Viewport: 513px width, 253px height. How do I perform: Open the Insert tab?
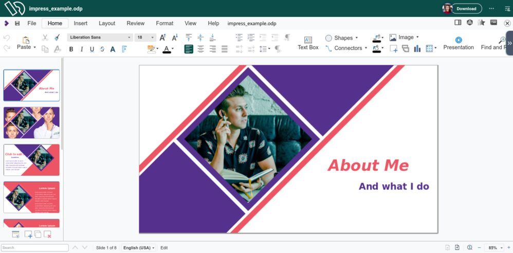coord(80,24)
